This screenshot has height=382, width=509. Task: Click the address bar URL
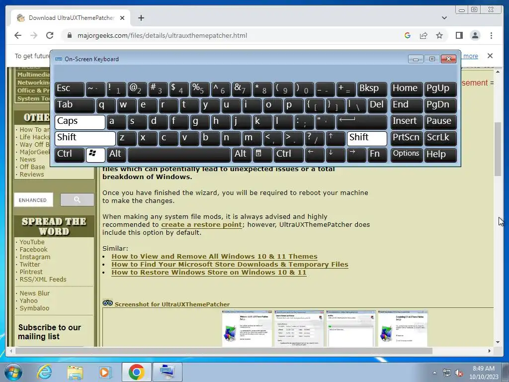tap(162, 35)
